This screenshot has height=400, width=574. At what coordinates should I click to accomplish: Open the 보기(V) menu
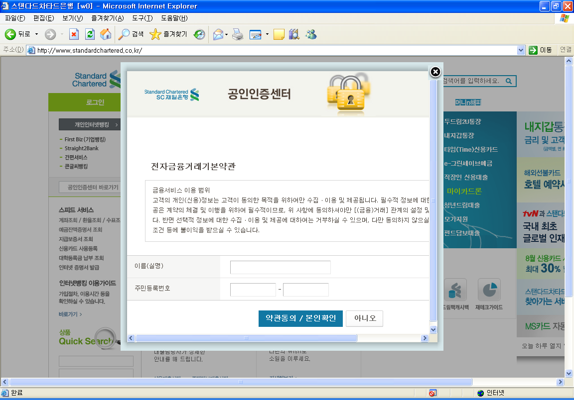click(72, 18)
